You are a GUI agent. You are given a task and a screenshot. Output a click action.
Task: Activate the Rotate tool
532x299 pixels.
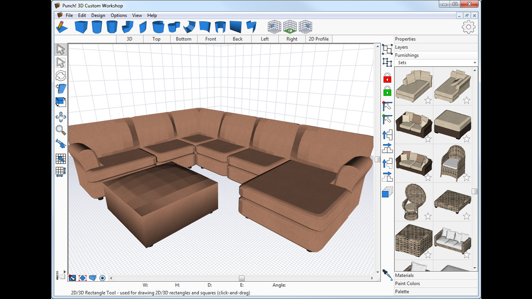60,75
